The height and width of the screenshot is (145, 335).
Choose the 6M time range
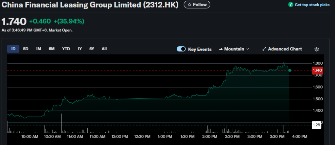coord(51,49)
